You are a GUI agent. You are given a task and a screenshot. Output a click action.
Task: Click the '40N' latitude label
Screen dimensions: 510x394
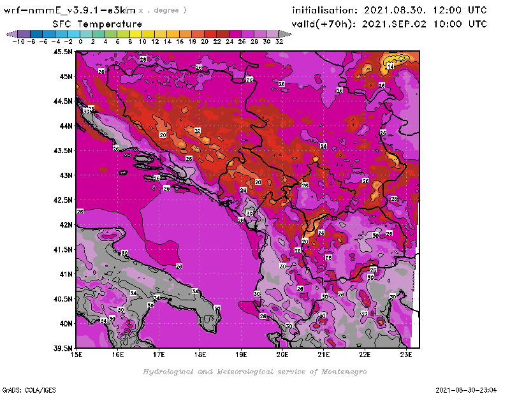coord(66,324)
